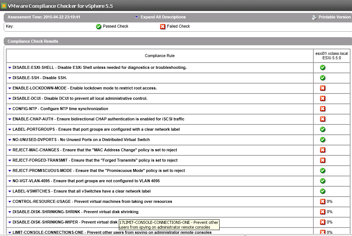Click passed status icon for NO-VGT-VLAN-4095
The height and width of the screenshot is (236, 352).
[323, 181]
